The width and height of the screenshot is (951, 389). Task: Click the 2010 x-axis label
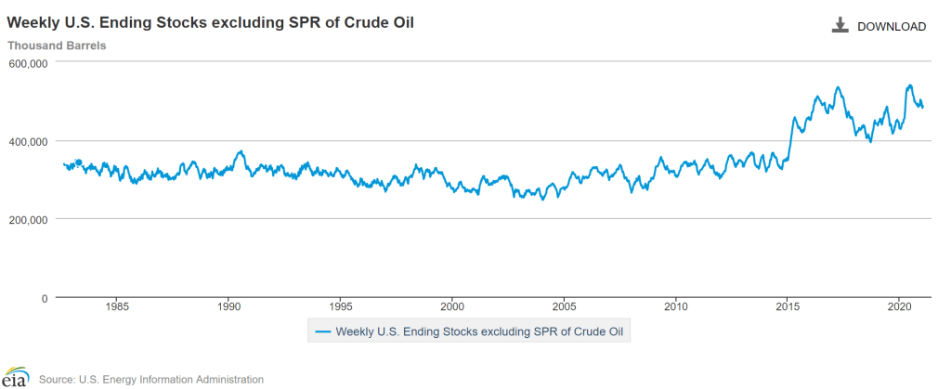676,305
